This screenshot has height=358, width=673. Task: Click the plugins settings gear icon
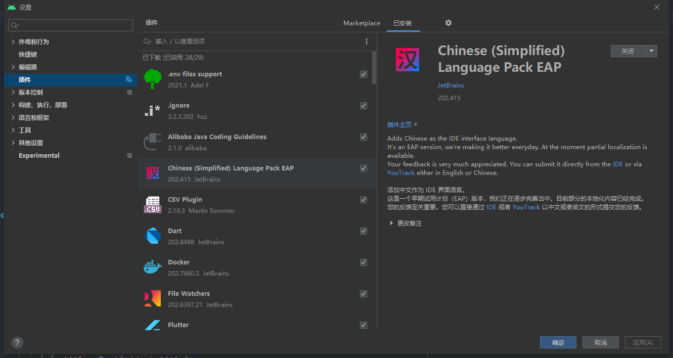click(x=448, y=23)
